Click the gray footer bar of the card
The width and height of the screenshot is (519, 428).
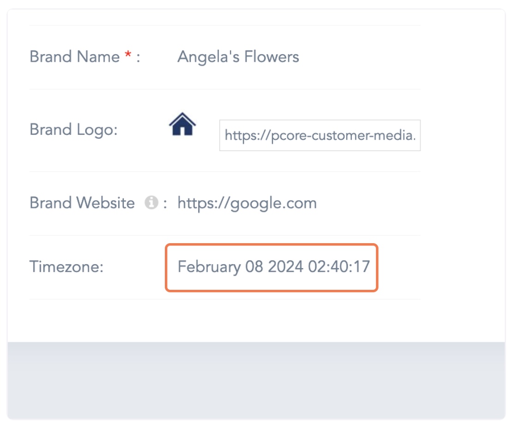tap(256, 379)
